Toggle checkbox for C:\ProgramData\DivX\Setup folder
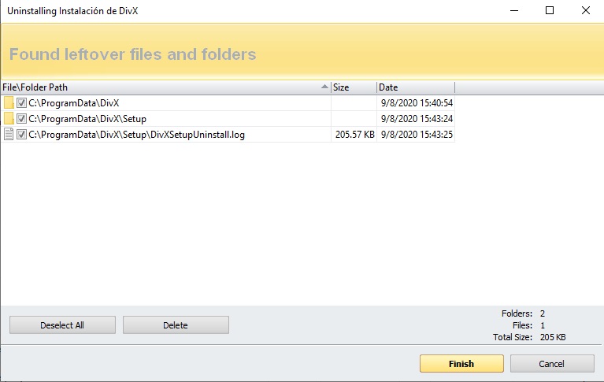This screenshot has height=382, width=604. click(x=22, y=119)
